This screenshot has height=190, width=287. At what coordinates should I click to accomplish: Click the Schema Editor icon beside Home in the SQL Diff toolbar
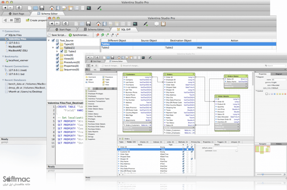coord(105,24)
